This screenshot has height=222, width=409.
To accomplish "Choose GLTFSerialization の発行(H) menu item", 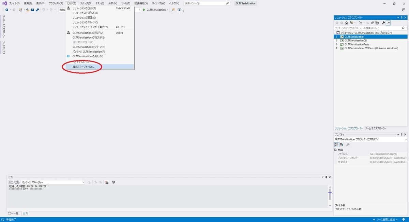I will pos(100,56).
